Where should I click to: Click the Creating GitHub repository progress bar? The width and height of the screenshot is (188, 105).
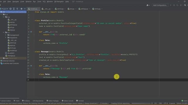coord(141,104)
